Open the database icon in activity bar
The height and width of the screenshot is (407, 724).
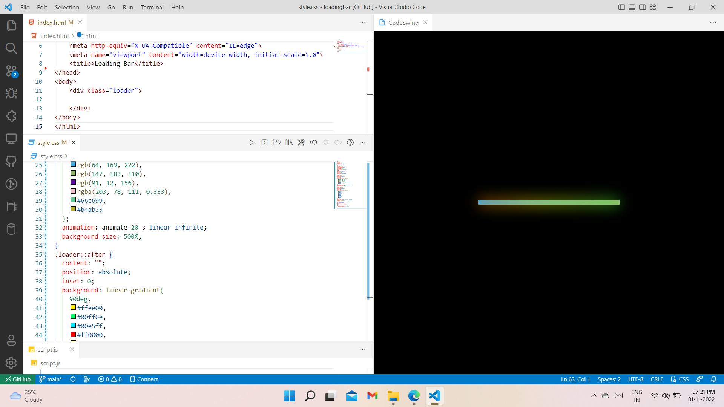(x=11, y=229)
